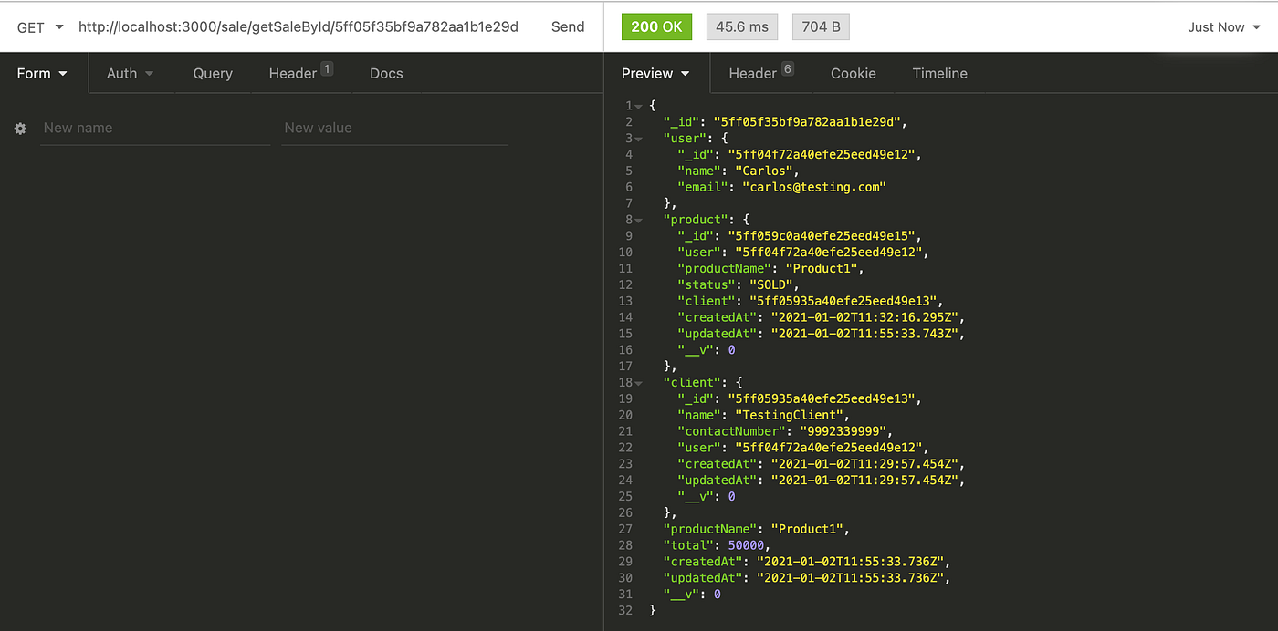View the Timeline tab
This screenshot has width=1278, height=631.
939,73
